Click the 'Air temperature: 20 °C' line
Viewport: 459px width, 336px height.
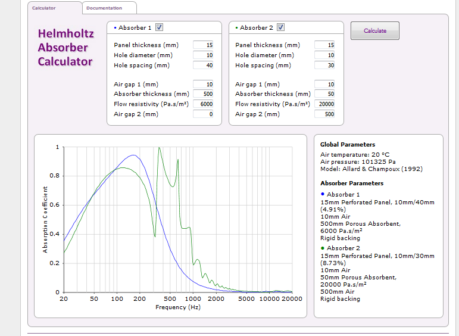355,155
